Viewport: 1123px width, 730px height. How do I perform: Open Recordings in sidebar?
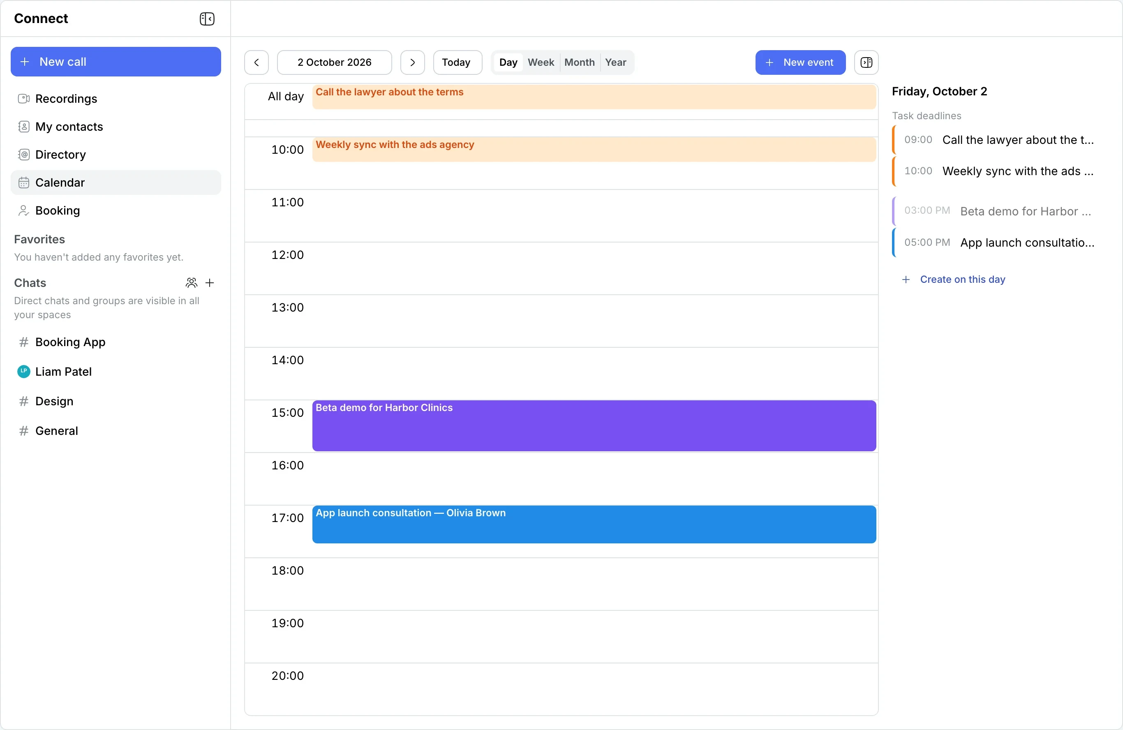coord(116,99)
